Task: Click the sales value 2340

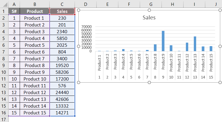Action: (62, 31)
